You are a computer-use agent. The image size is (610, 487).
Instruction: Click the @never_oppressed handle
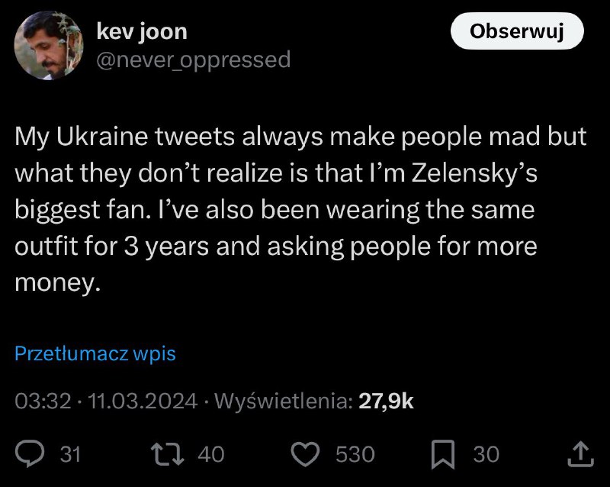point(194,60)
